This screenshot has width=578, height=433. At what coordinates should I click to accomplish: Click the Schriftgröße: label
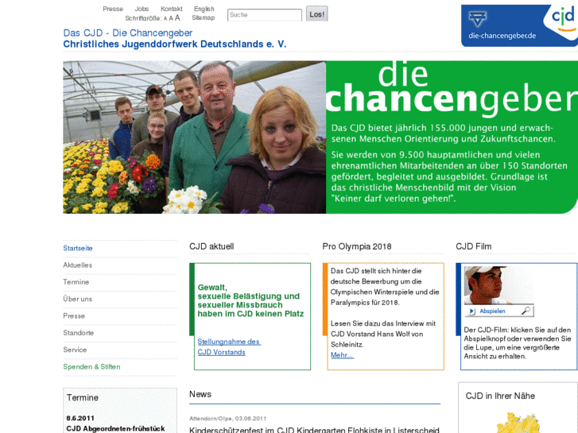pyautogui.click(x=143, y=18)
